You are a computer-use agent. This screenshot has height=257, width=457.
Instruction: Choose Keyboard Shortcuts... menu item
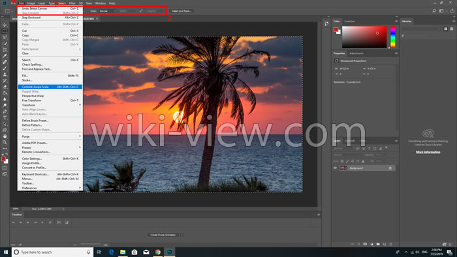(50, 174)
